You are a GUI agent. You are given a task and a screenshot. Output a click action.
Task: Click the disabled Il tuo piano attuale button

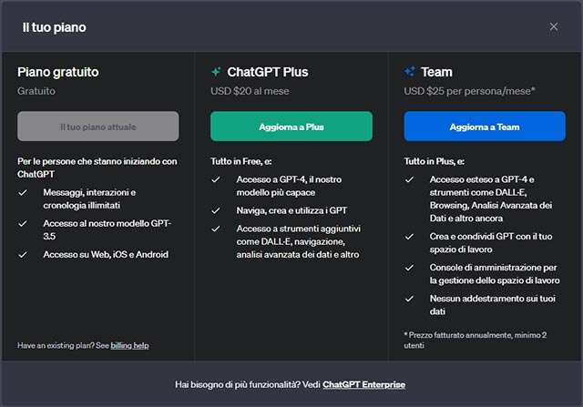pyautogui.click(x=98, y=127)
